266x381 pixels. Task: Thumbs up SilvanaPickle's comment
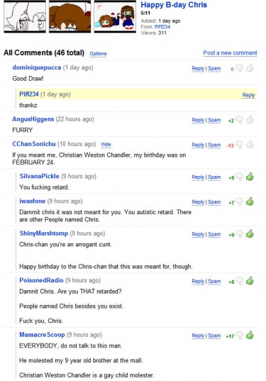(x=250, y=177)
